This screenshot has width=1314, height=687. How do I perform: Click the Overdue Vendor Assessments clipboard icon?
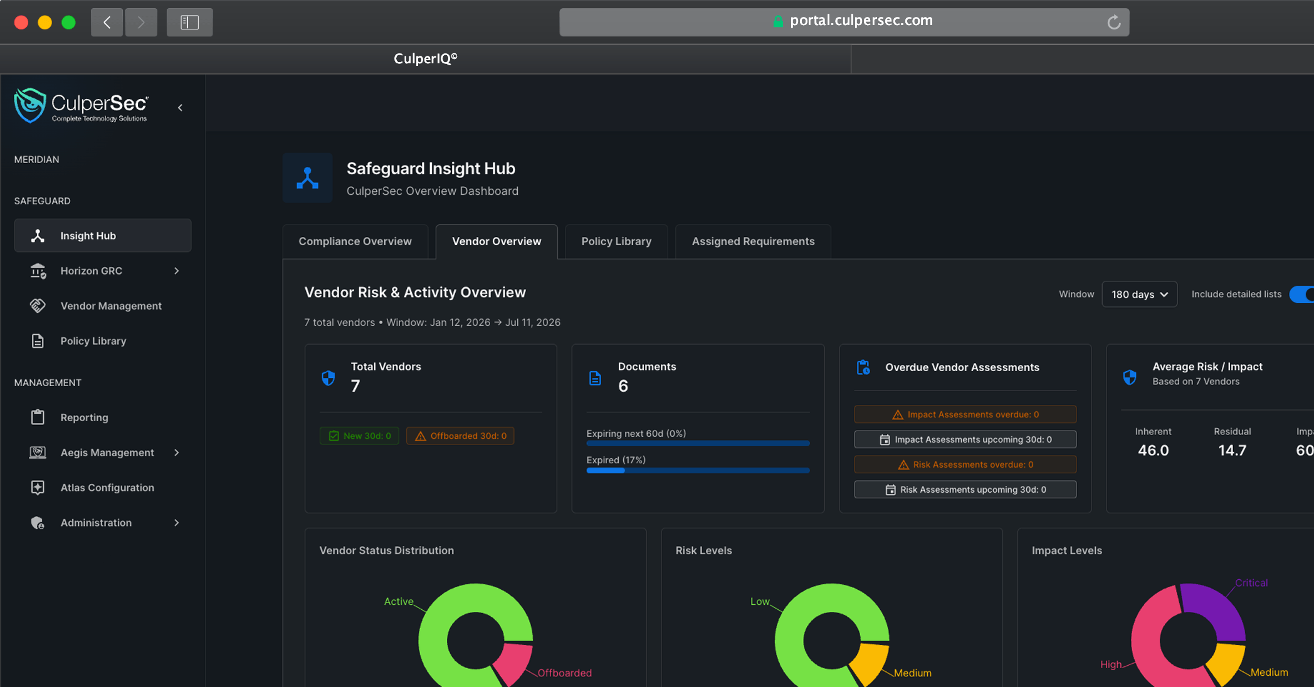point(863,367)
